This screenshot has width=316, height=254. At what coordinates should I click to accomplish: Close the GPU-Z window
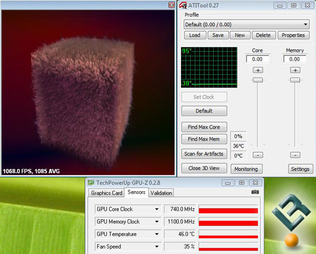click(256, 183)
